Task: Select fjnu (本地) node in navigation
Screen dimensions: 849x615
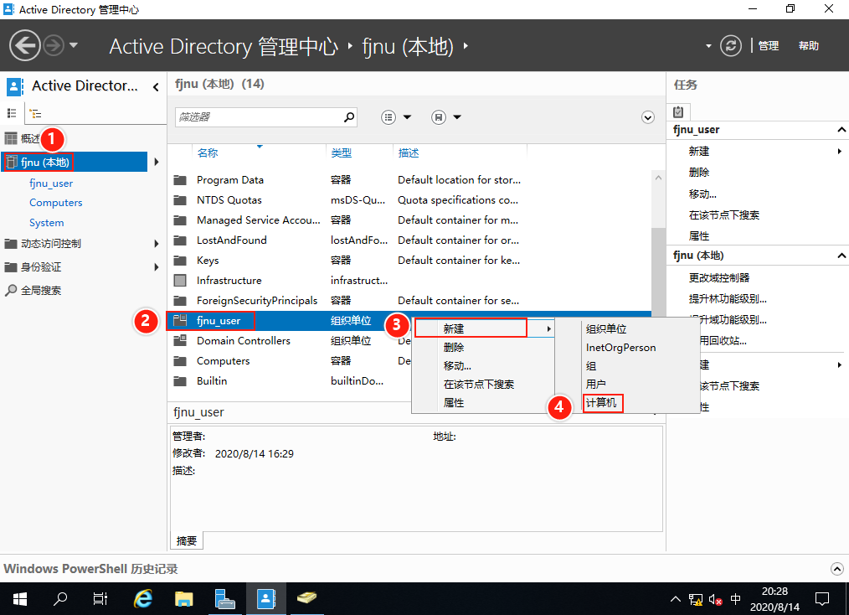Action: tap(75, 162)
